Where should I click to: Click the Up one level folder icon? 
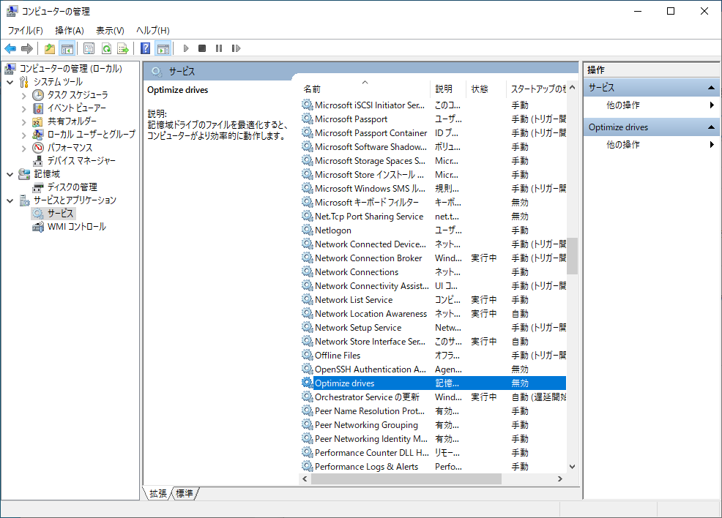50,48
